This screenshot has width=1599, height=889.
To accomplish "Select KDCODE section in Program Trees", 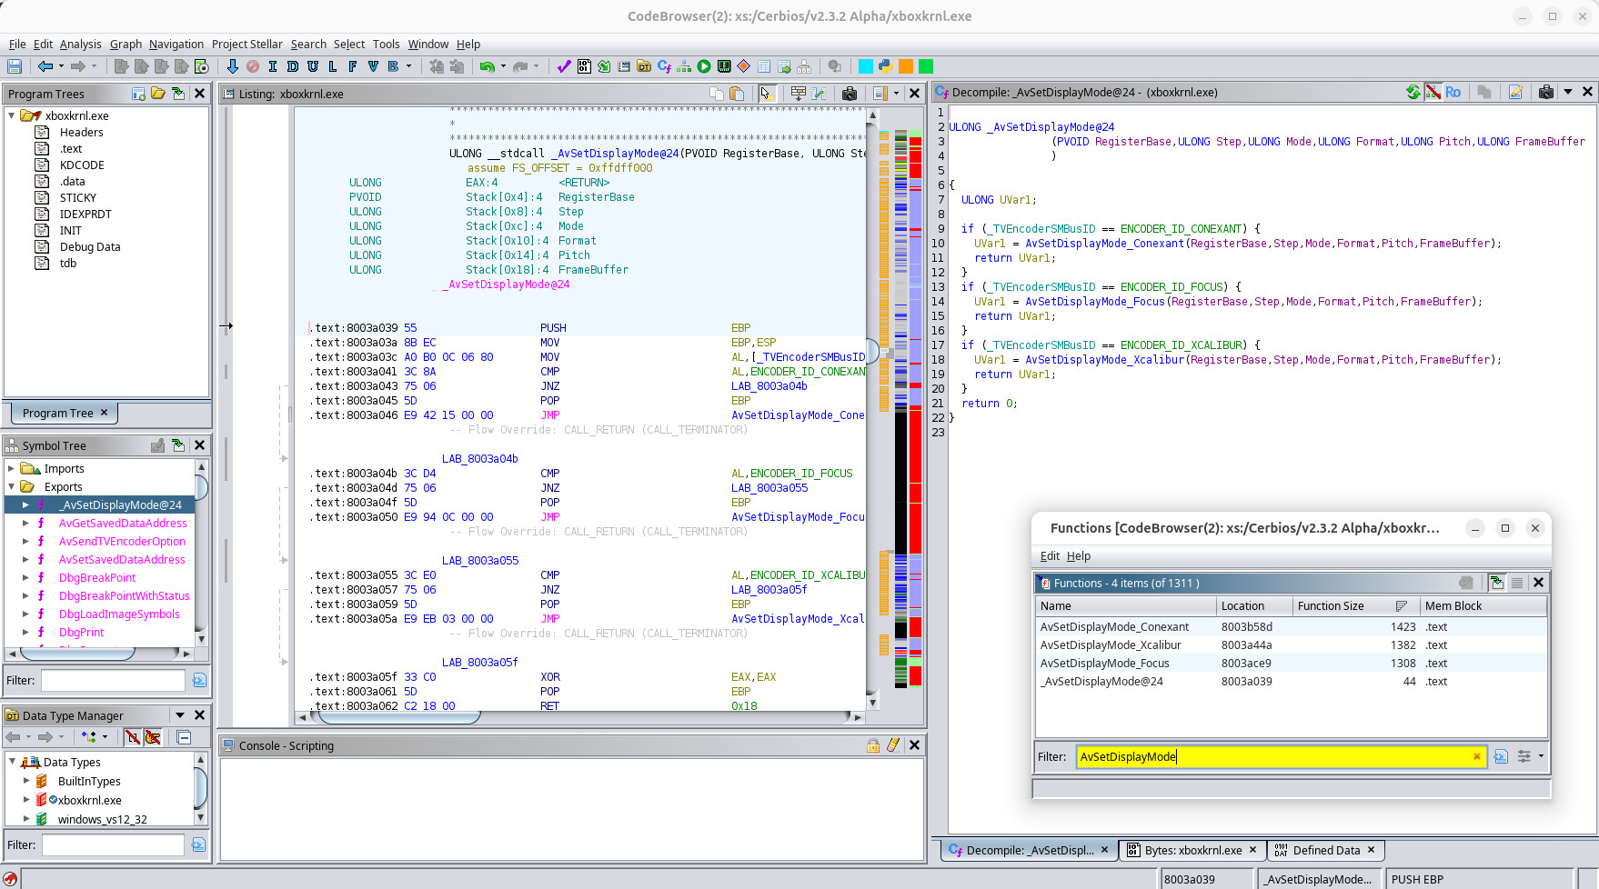I will pyautogui.click(x=82, y=165).
